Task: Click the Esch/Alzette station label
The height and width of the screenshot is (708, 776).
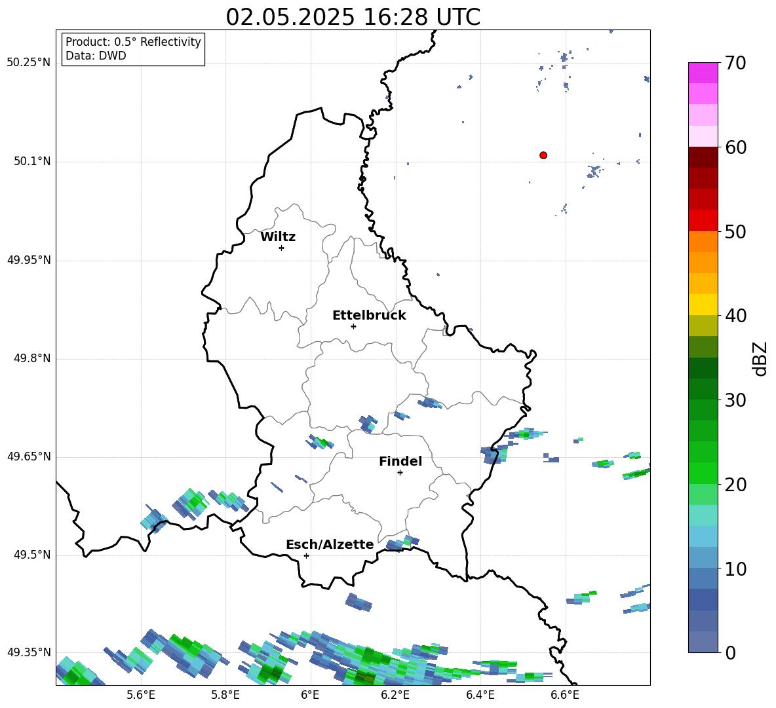Action: click(x=330, y=545)
